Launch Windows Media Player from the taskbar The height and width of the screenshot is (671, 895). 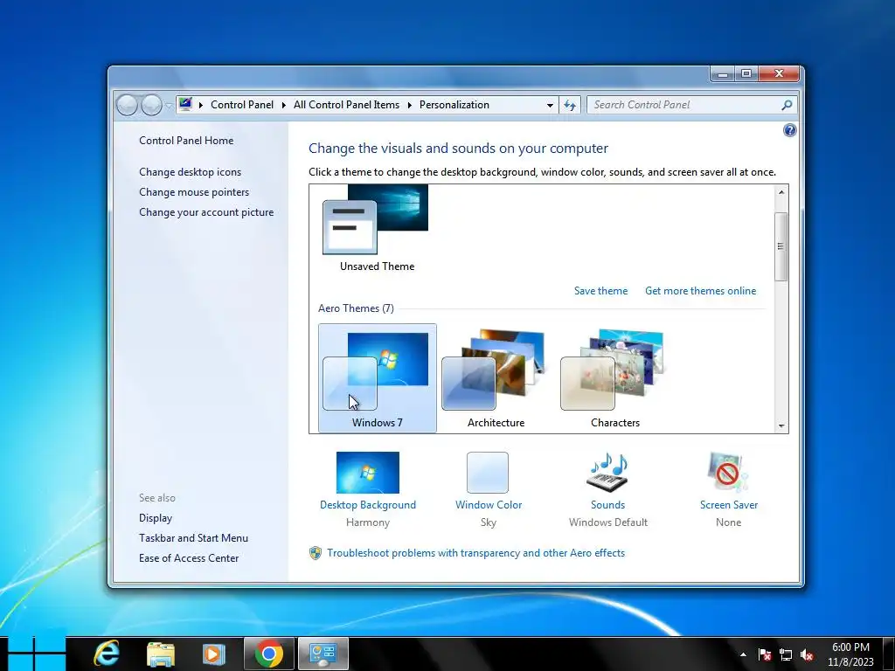[x=214, y=654]
